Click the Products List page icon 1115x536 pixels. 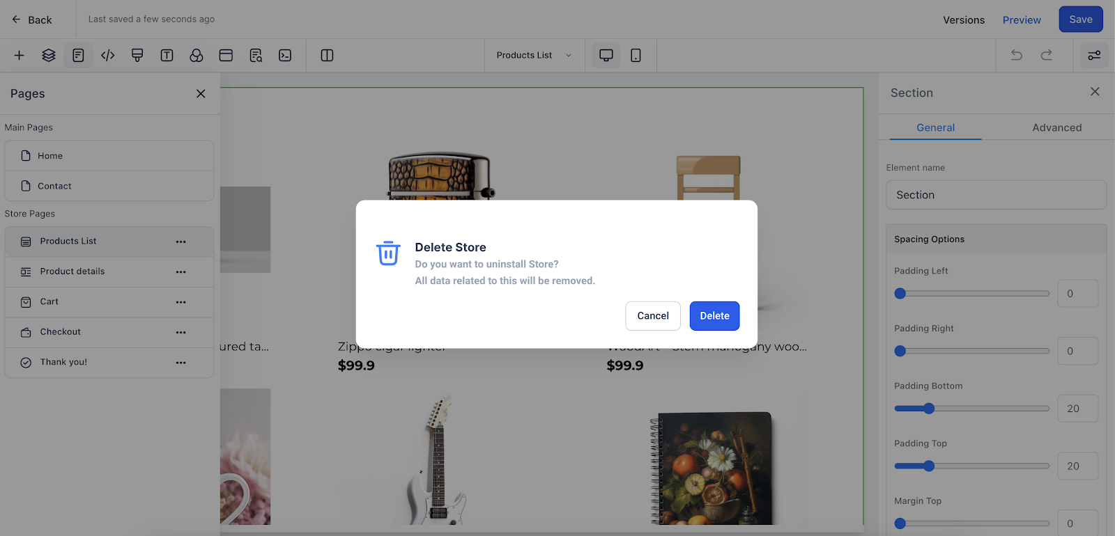pyautogui.click(x=26, y=242)
